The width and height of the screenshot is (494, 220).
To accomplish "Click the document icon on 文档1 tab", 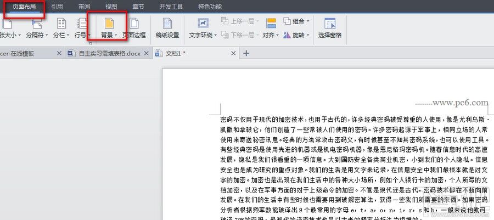I will coord(159,54).
